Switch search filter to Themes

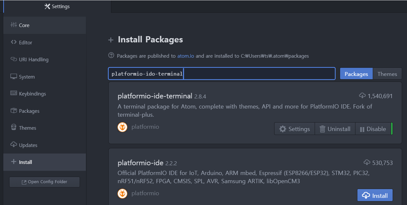387,74
